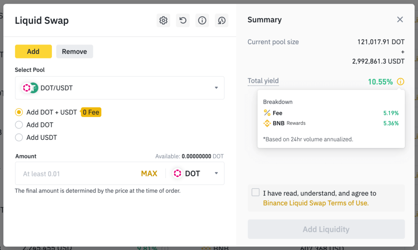Switch to the Add tab
The image size is (418, 250).
click(33, 51)
